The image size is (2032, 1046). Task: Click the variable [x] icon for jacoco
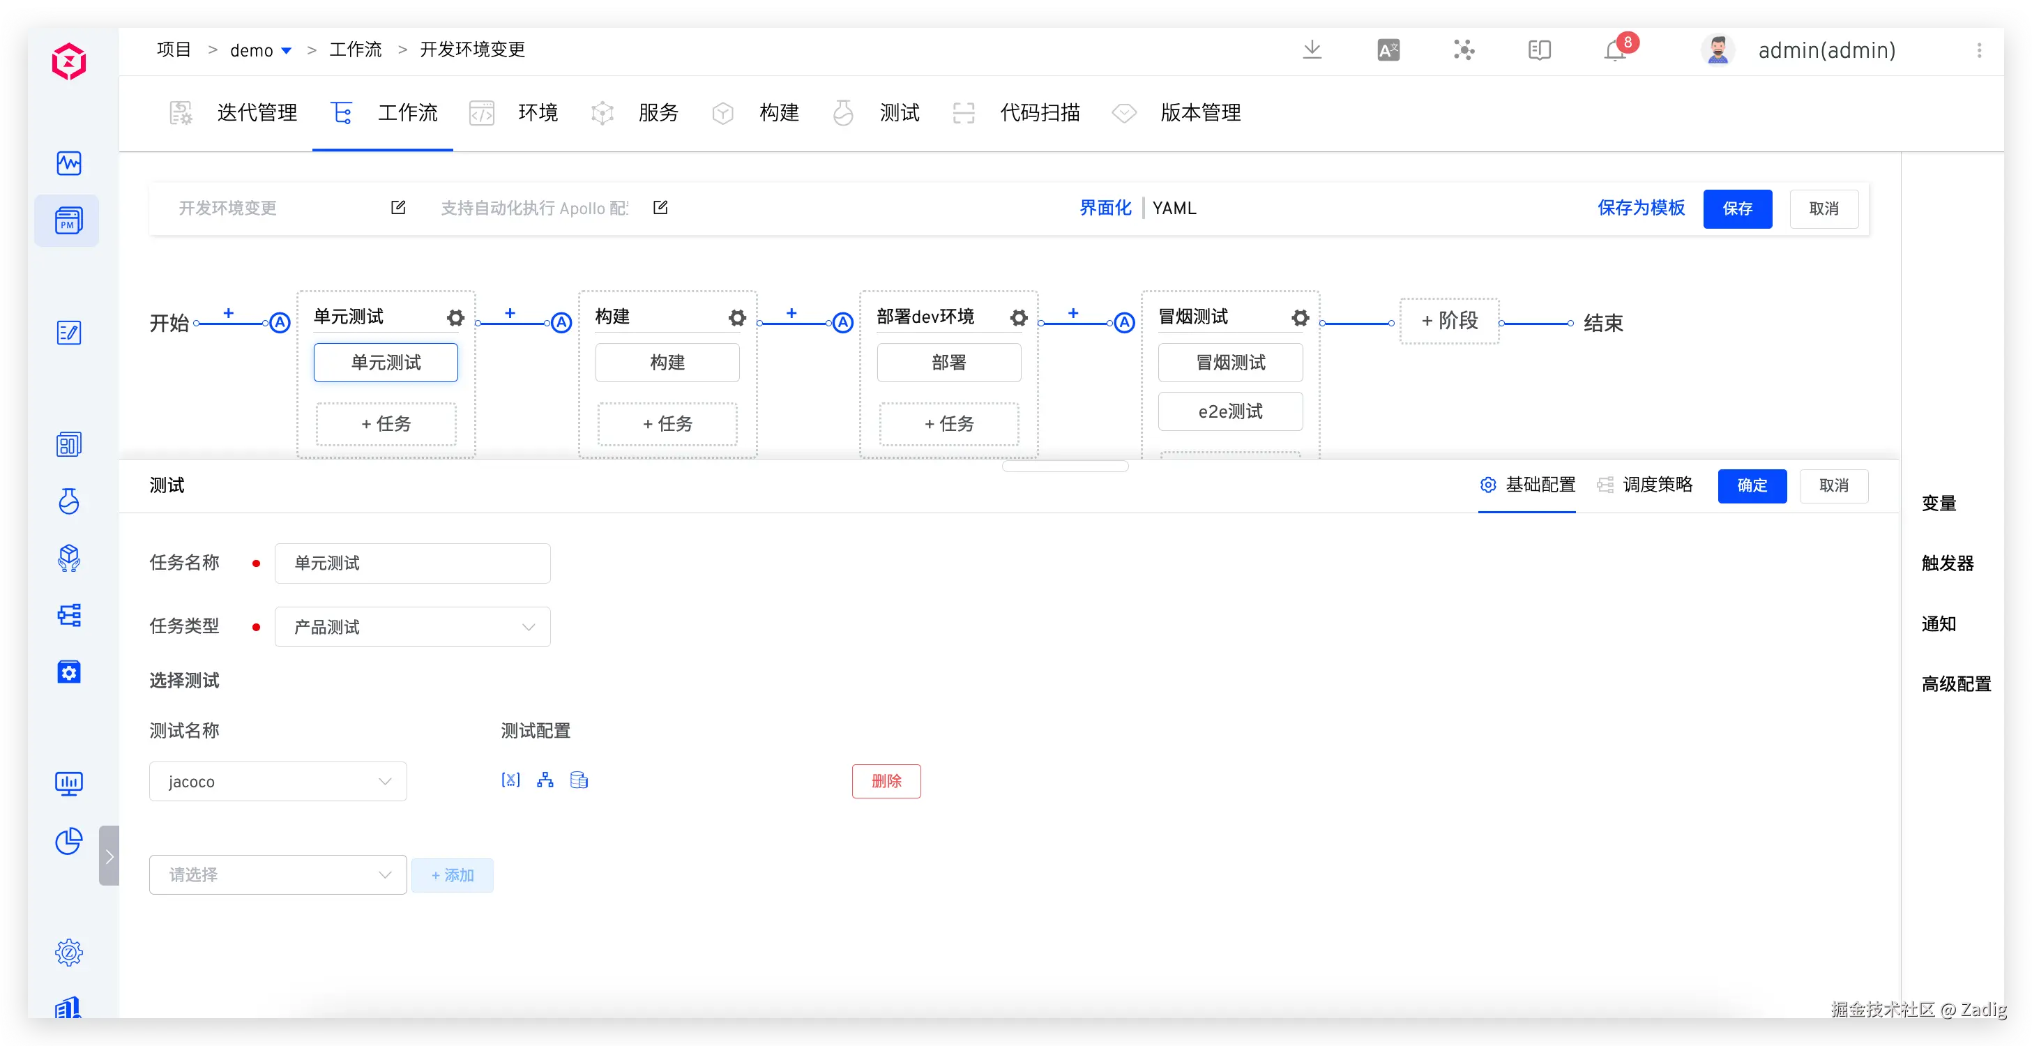click(x=510, y=780)
